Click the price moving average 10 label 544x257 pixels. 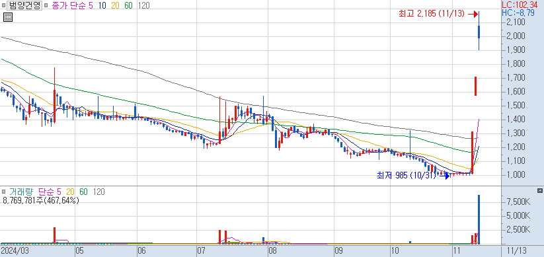point(102,5)
